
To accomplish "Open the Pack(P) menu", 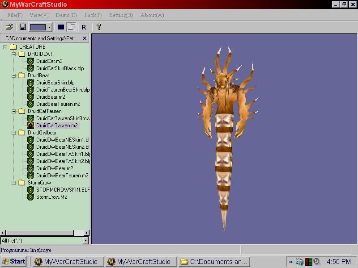I will [93, 15].
